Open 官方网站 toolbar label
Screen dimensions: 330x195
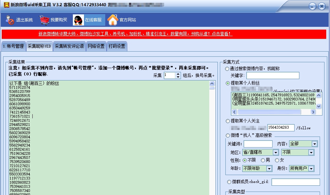(128, 20)
